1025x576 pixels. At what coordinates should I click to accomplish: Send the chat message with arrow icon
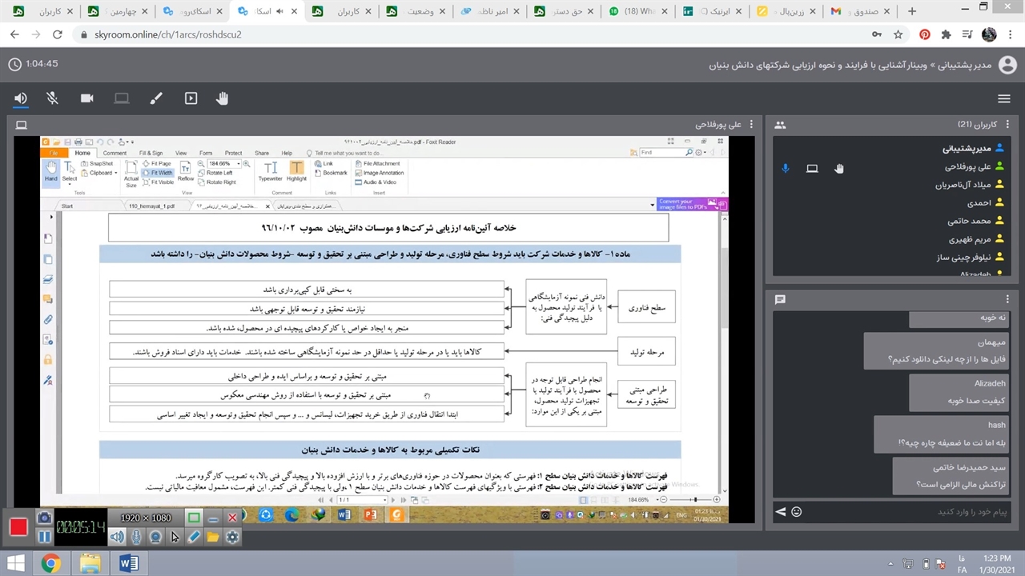[780, 512]
